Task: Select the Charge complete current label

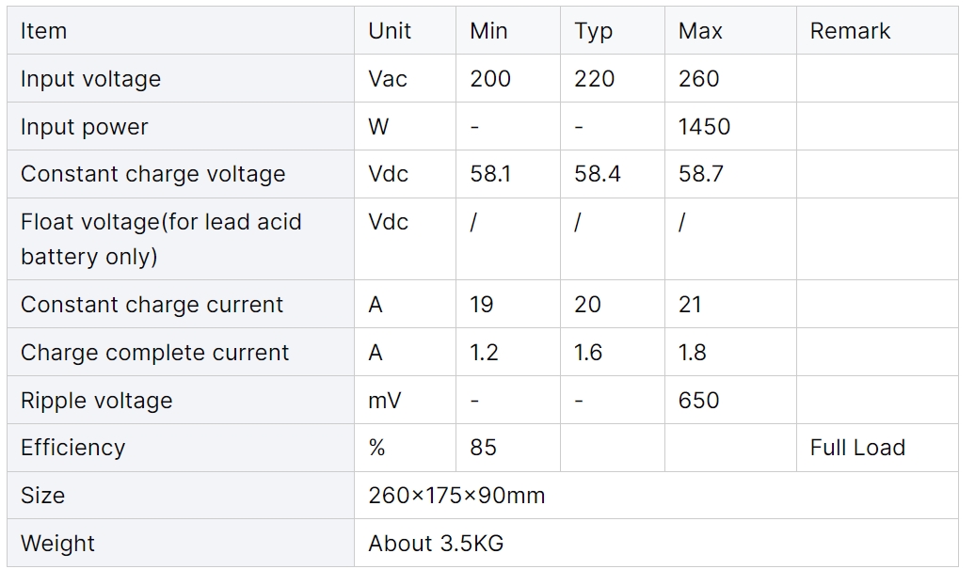Action: pos(155,353)
